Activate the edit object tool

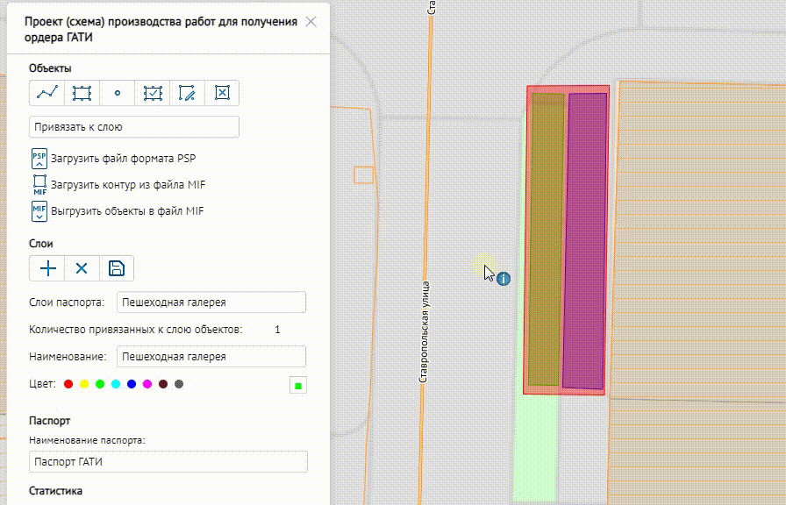(187, 93)
